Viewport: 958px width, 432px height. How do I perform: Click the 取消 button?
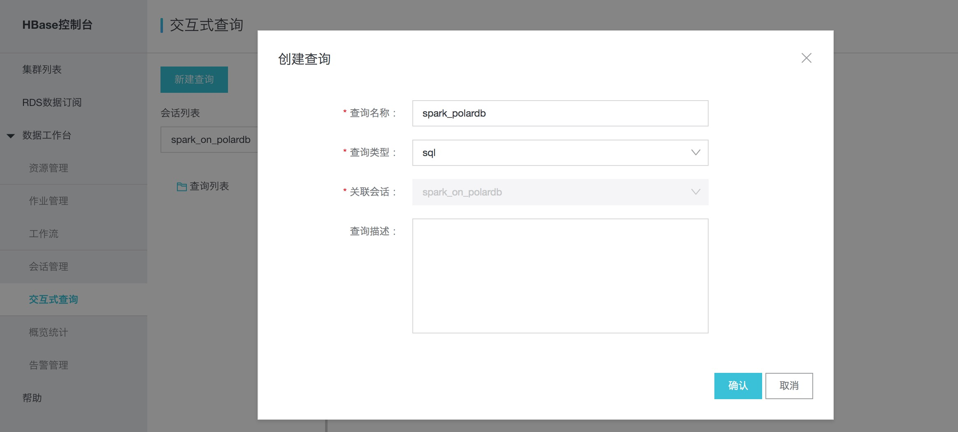[789, 386]
